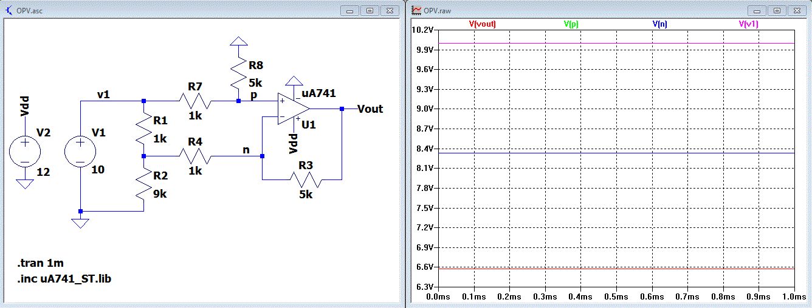
Task: Click the Vdd label next to V2
Action: pyautogui.click(x=25, y=105)
